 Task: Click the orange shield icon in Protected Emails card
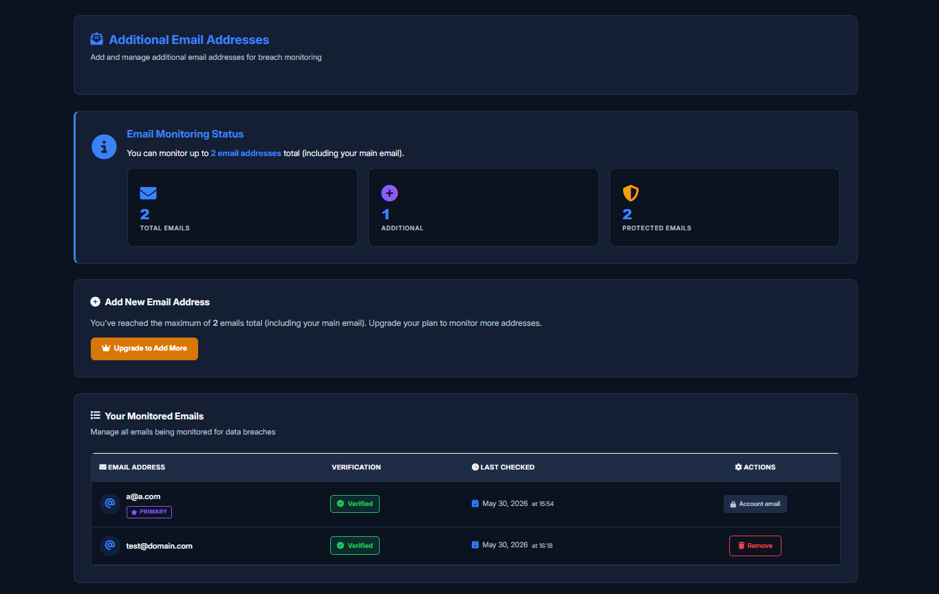click(631, 193)
